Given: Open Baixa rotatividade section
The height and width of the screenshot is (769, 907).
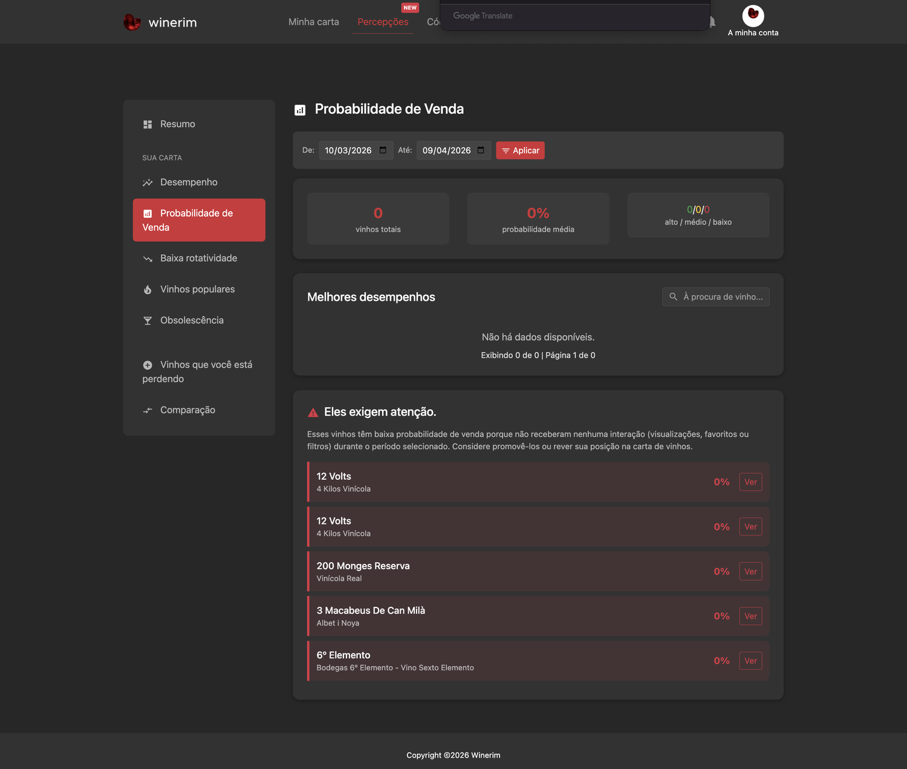Looking at the screenshot, I should click(199, 258).
